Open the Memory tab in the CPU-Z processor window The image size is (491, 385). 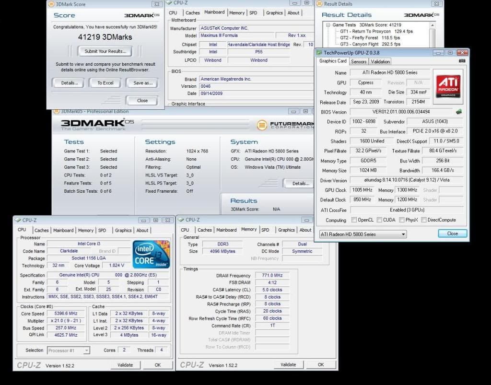point(85,230)
